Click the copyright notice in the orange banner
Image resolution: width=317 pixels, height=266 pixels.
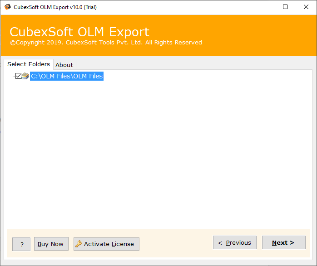coord(106,43)
